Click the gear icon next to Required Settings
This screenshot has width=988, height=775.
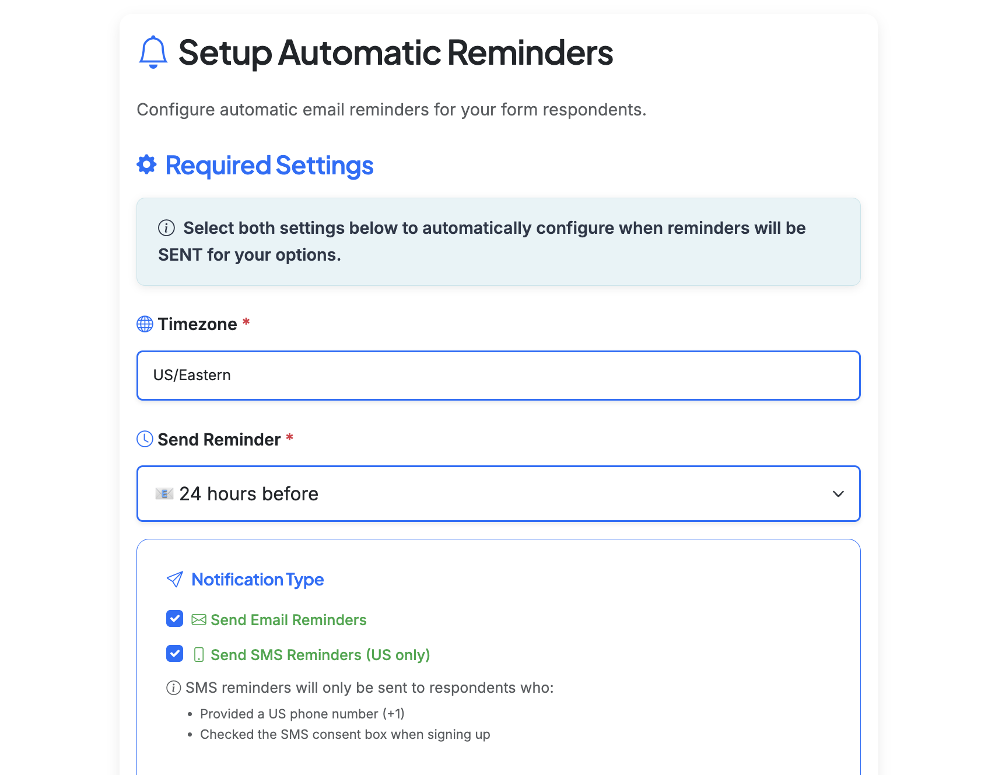point(146,165)
